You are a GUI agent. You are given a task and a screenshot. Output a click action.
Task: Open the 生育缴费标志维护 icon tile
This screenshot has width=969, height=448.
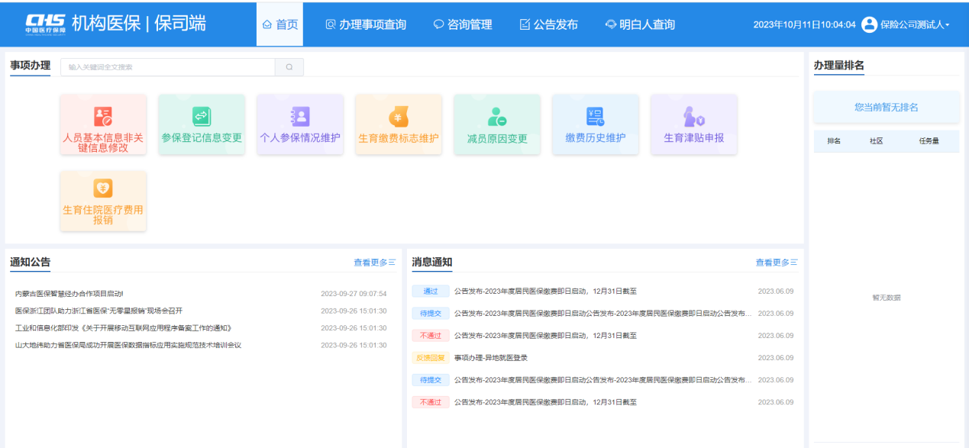pos(399,125)
